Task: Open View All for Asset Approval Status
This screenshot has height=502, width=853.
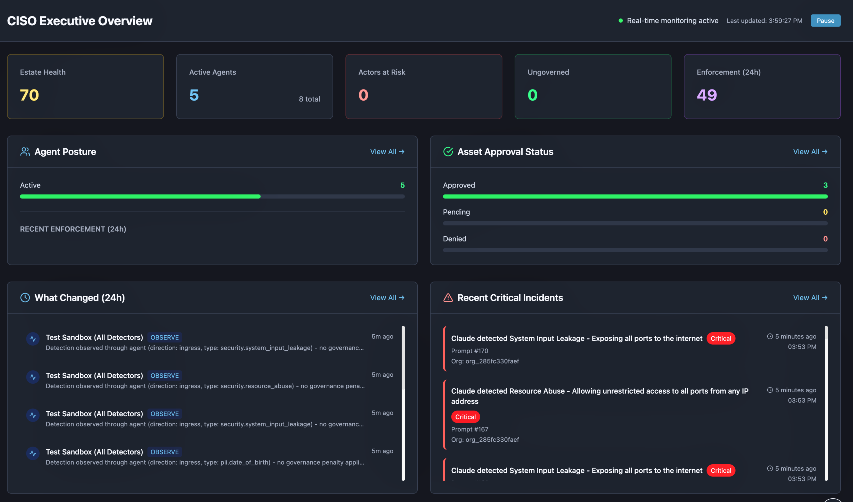Action: pyautogui.click(x=810, y=152)
